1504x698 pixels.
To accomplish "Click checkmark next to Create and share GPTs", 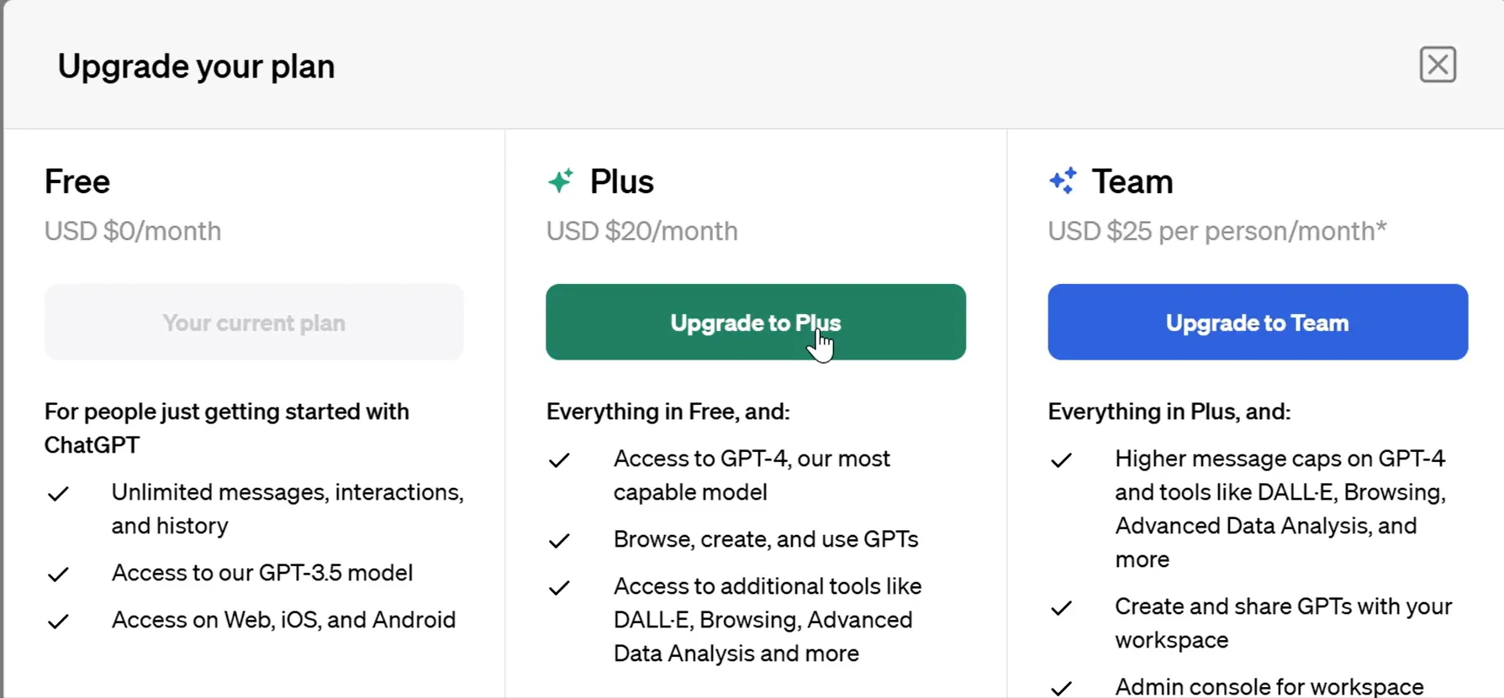I will pyautogui.click(x=1061, y=608).
